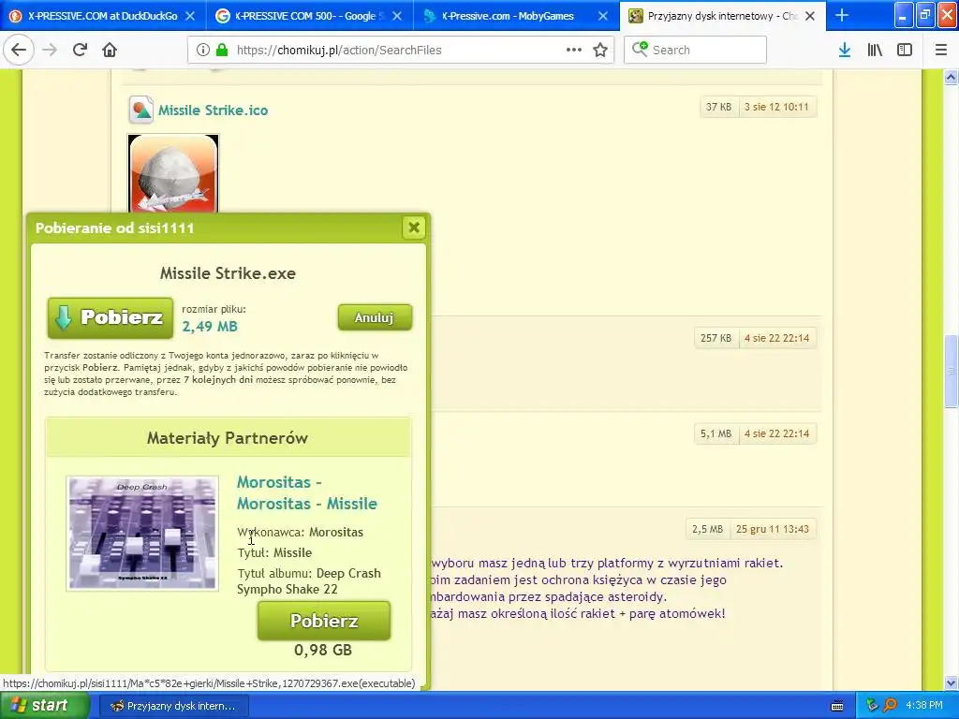
Task: Select the Przyjazny dysk internetowy tab
Action: tap(722, 16)
